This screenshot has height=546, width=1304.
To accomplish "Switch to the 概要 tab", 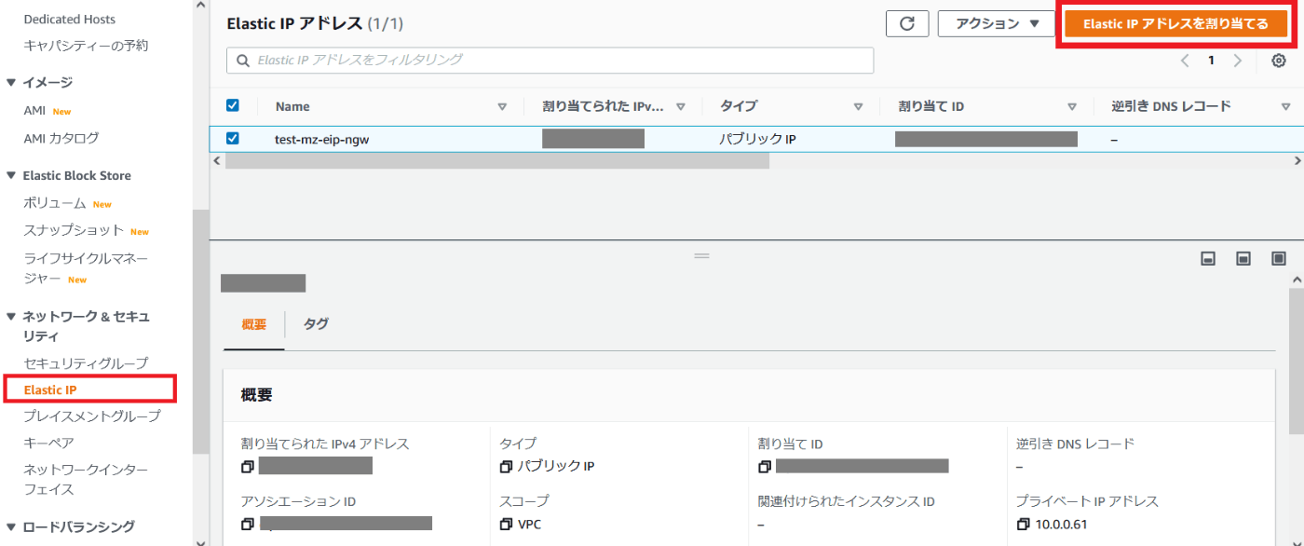I will (x=253, y=324).
